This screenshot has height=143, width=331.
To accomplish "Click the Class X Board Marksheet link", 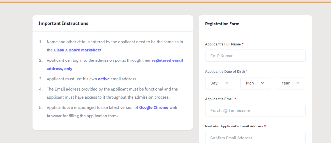I will [x=78, y=50].
